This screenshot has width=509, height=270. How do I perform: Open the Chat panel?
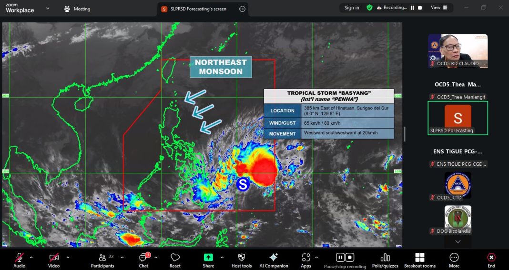pyautogui.click(x=143, y=257)
